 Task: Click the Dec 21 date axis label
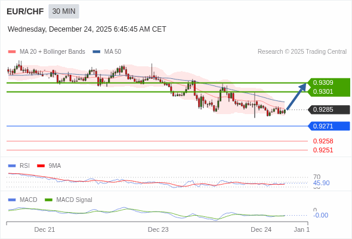[x=45, y=229]
